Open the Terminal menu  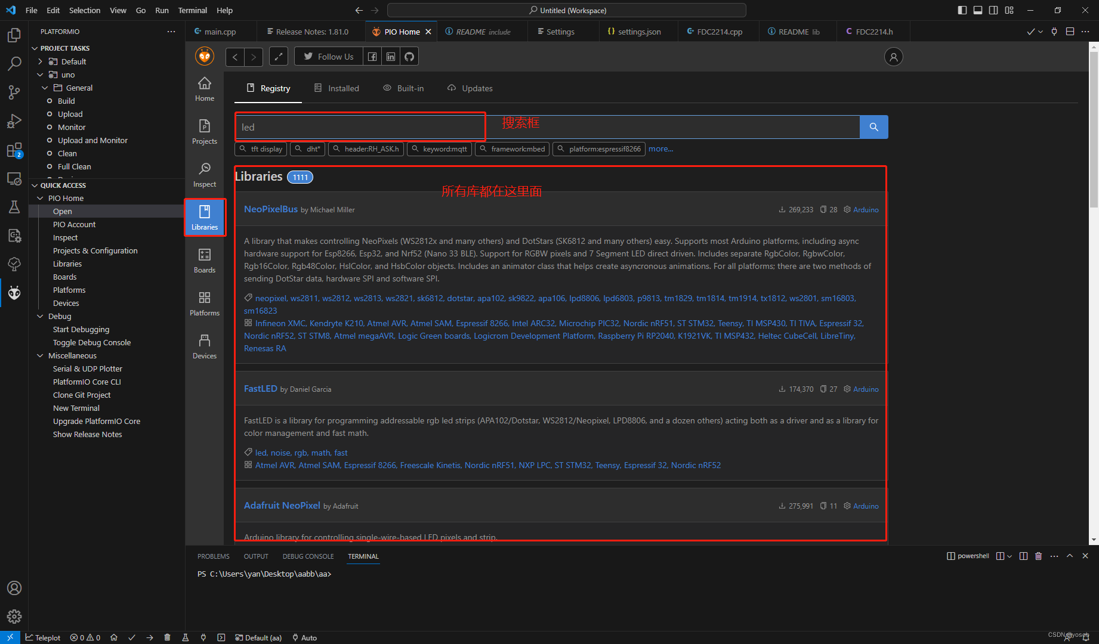[192, 10]
